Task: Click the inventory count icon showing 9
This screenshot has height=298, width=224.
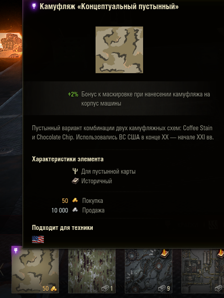Action: (162, 288)
